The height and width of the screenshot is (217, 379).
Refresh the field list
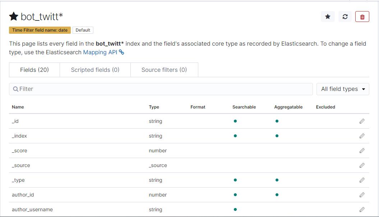pos(345,17)
